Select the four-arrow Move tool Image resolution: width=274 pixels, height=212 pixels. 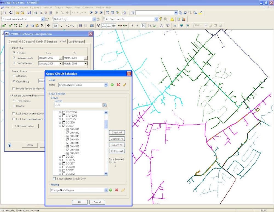[48, 26]
